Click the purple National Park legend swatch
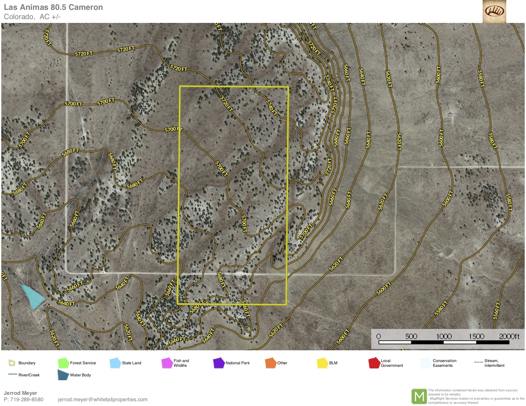Image resolution: width=526 pixels, height=406 pixels. [219, 363]
